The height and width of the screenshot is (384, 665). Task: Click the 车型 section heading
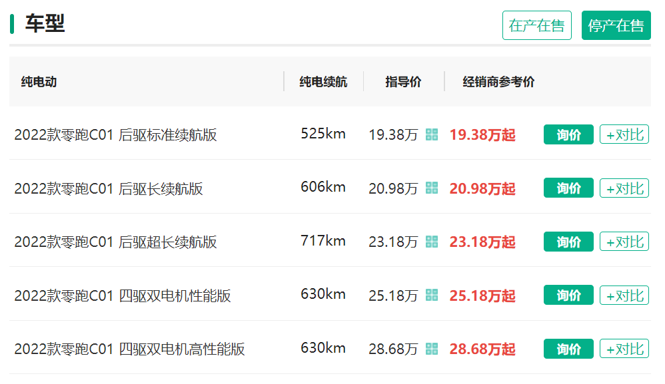point(45,23)
